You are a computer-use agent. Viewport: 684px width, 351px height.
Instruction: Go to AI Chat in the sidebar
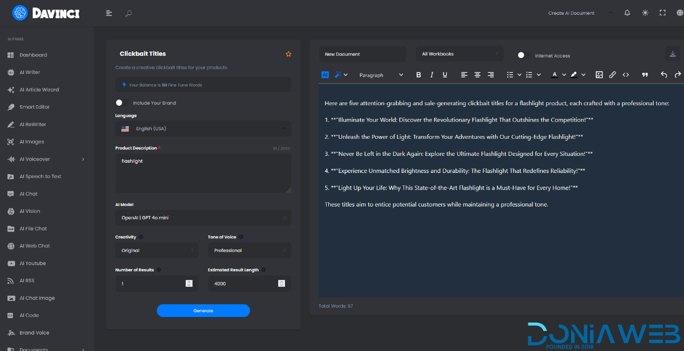coord(28,194)
